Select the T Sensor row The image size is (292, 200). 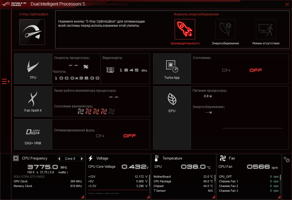coord(183,191)
